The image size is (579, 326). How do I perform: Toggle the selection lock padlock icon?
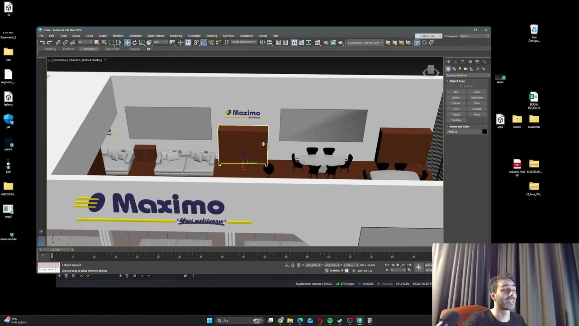[x=292, y=265]
